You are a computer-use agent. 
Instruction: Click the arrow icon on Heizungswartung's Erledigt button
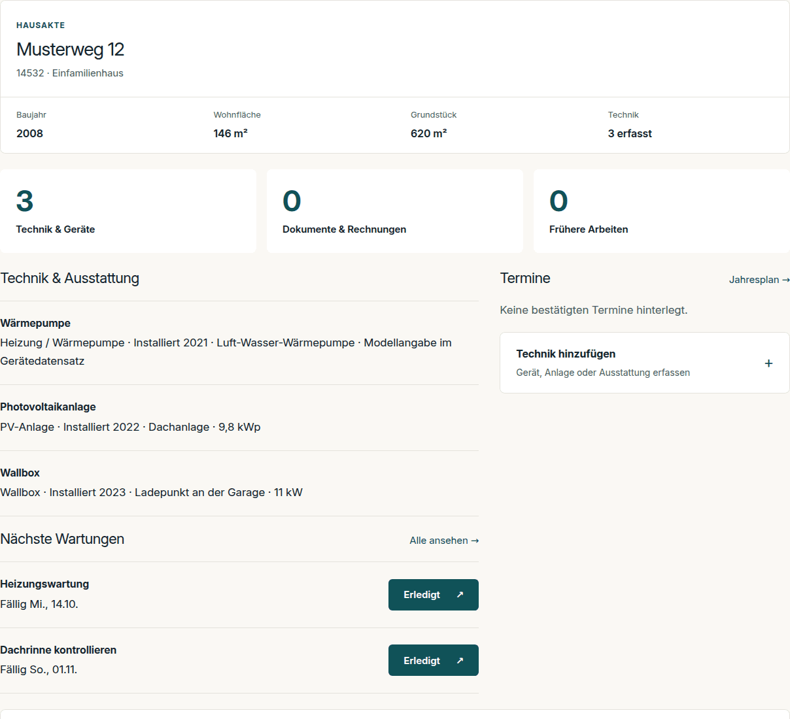pos(460,595)
